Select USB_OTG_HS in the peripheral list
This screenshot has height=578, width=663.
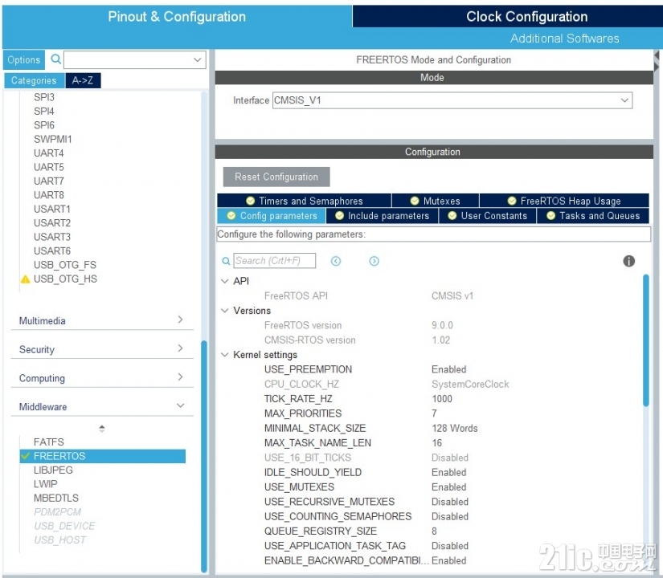[65, 279]
